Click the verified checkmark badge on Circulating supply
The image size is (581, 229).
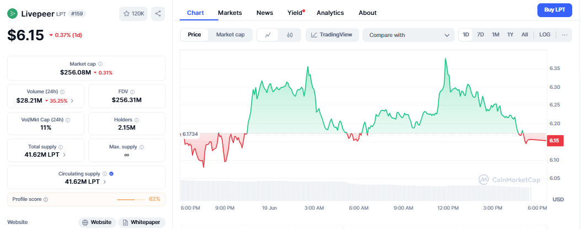pos(111,174)
